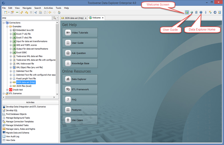Open the FAQ button
Image resolution: width=224 pixels, height=145 pixels.
pyautogui.click(x=80, y=100)
